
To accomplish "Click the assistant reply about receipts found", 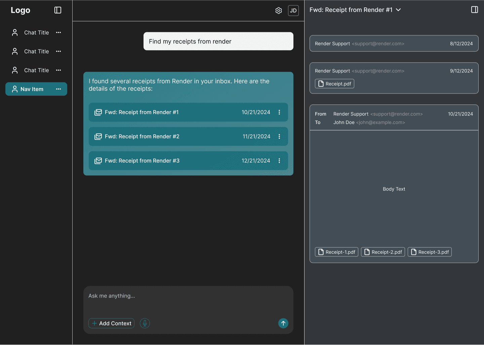I will 179,85.
